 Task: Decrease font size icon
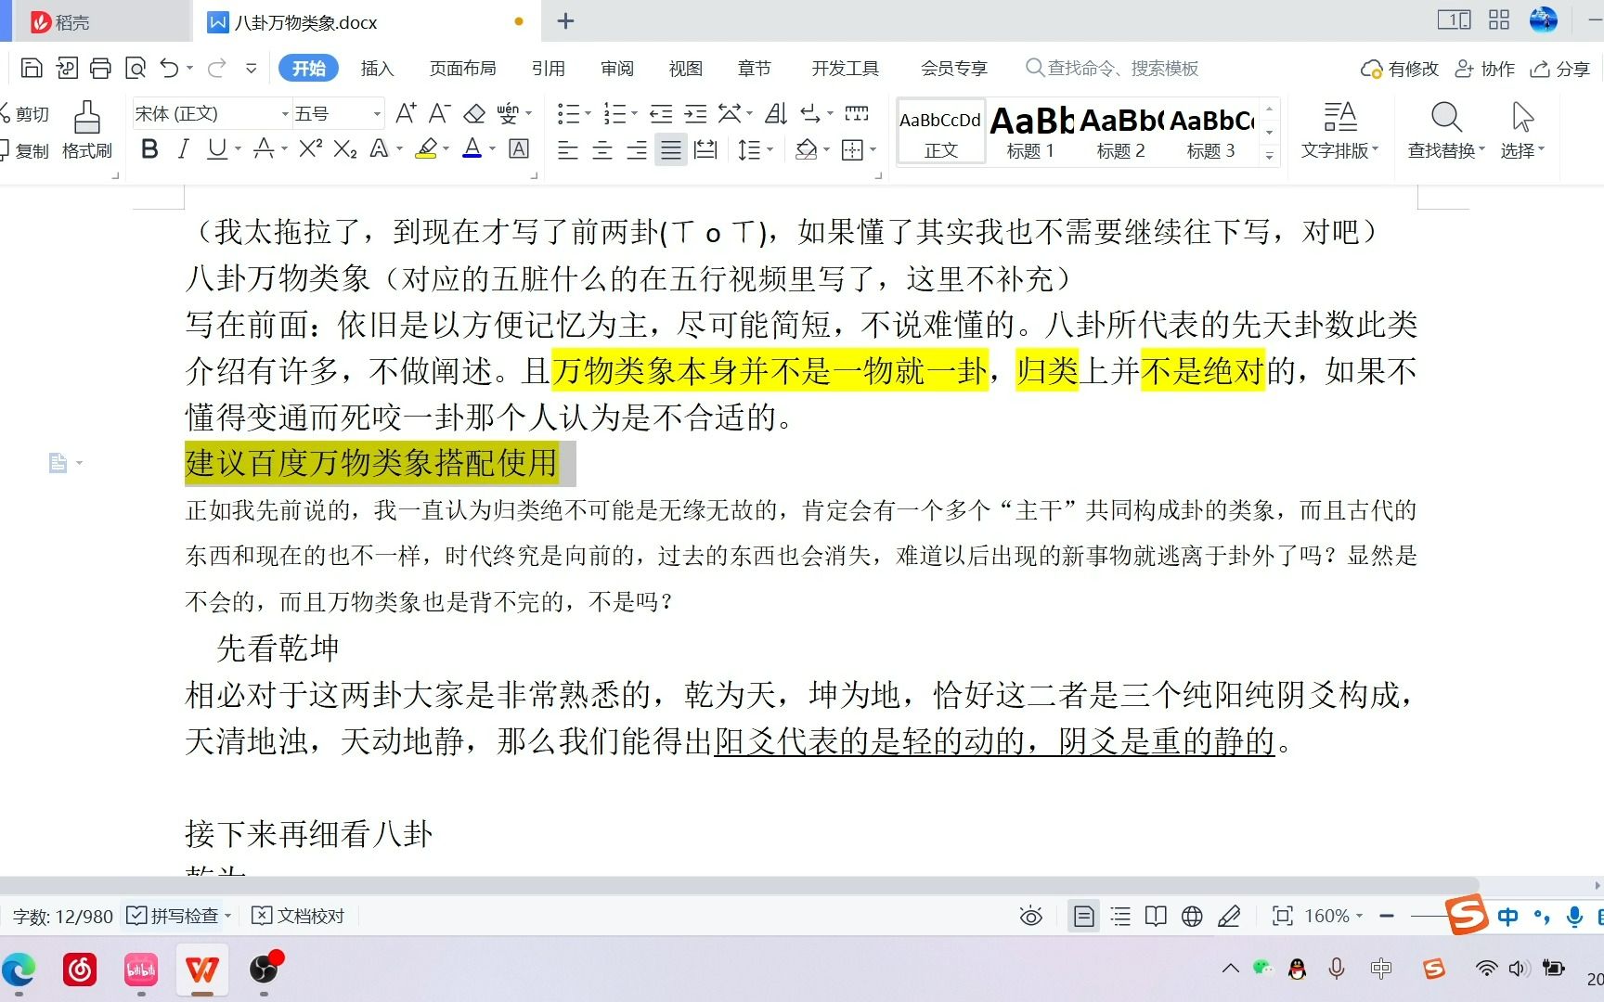[x=439, y=113]
